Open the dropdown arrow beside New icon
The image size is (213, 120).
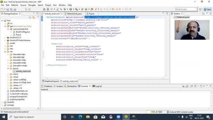(x=5, y=9)
